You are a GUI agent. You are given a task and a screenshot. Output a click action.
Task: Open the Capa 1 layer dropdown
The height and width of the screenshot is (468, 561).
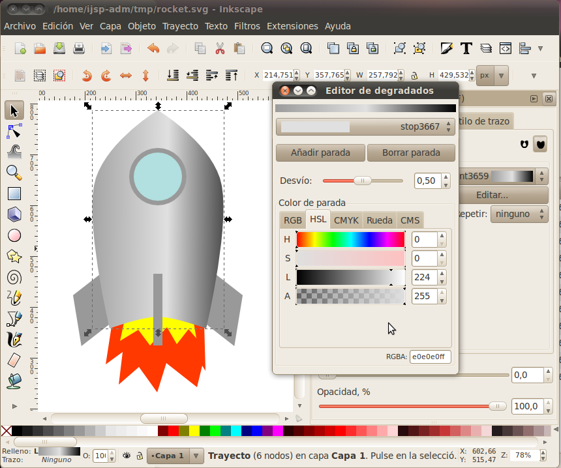[175, 456]
